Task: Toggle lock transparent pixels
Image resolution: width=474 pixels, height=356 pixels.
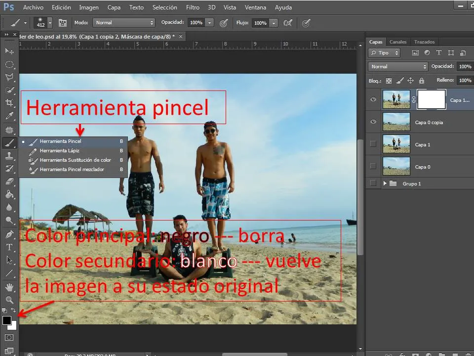Action: [389, 81]
